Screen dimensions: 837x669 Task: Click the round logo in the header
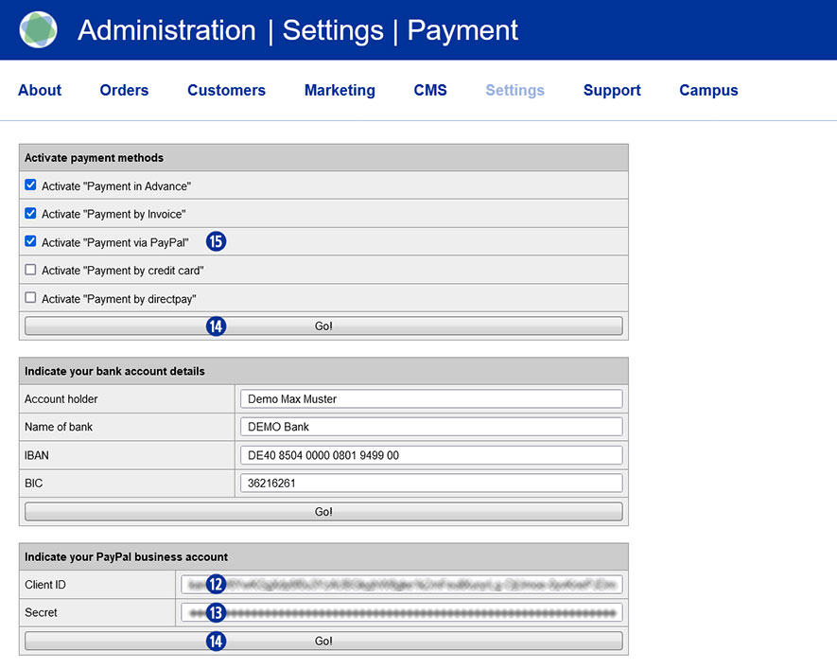[x=39, y=30]
